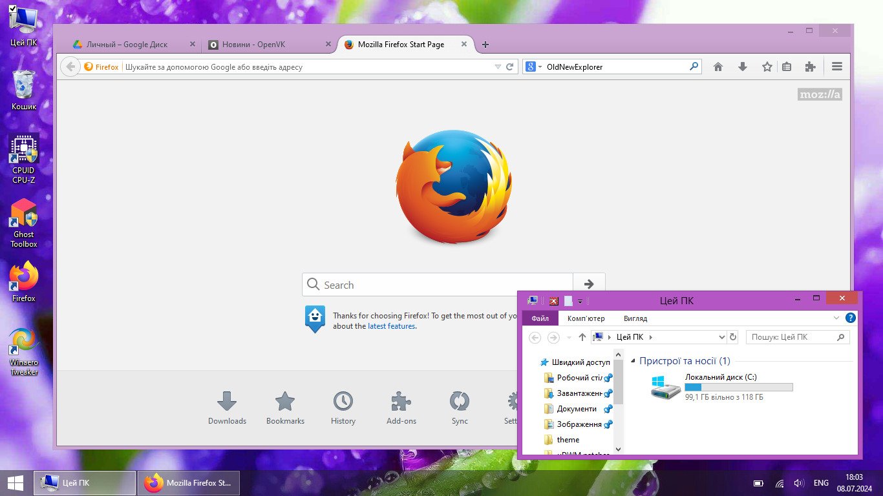This screenshot has height=496, width=883.
Task: Open Add-ons puzzle icon in toolbar
Action: [x=810, y=67]
